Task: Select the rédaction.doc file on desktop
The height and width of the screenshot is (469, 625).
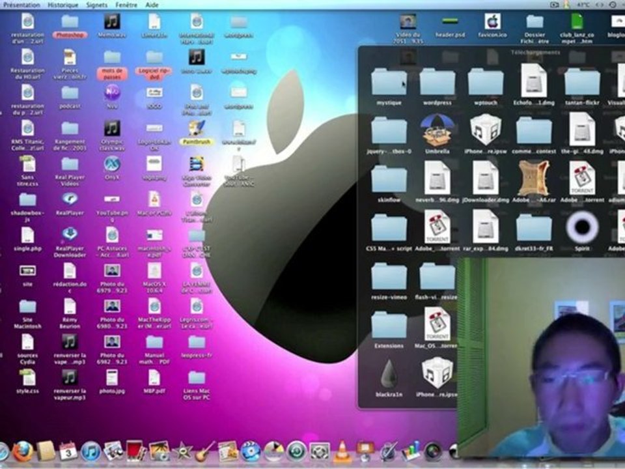Action: pyautogui.click(x=70, y=271)
